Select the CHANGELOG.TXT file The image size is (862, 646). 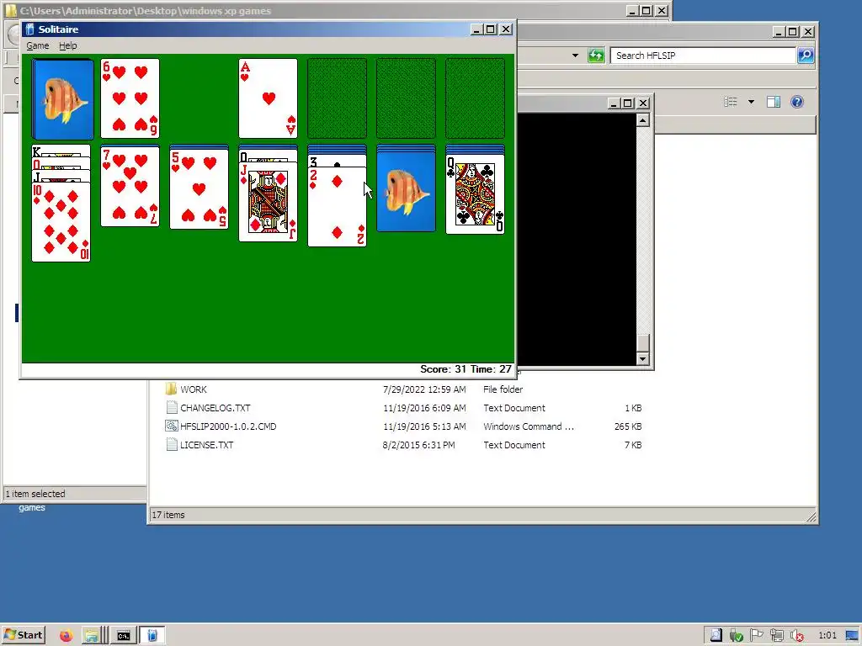coord(215,408)
